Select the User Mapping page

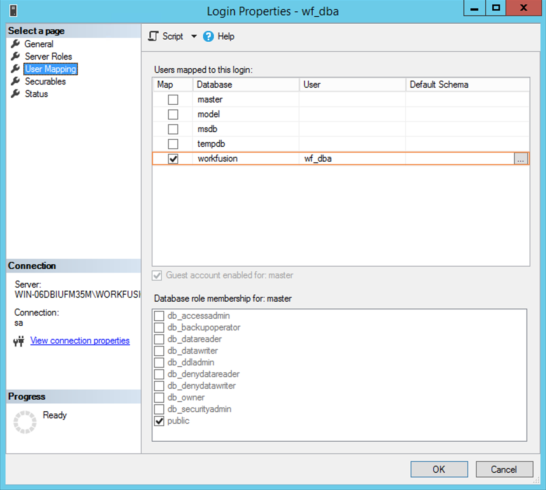[51, 69]
